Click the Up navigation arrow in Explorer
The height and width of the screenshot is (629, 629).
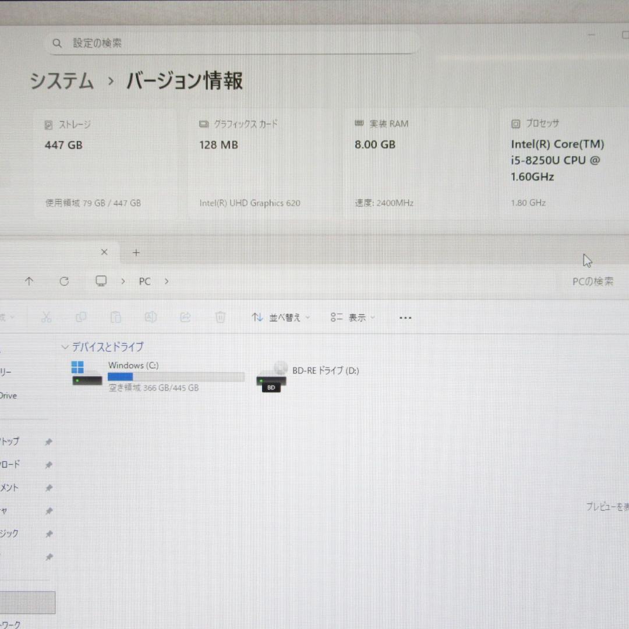point(29,281)
